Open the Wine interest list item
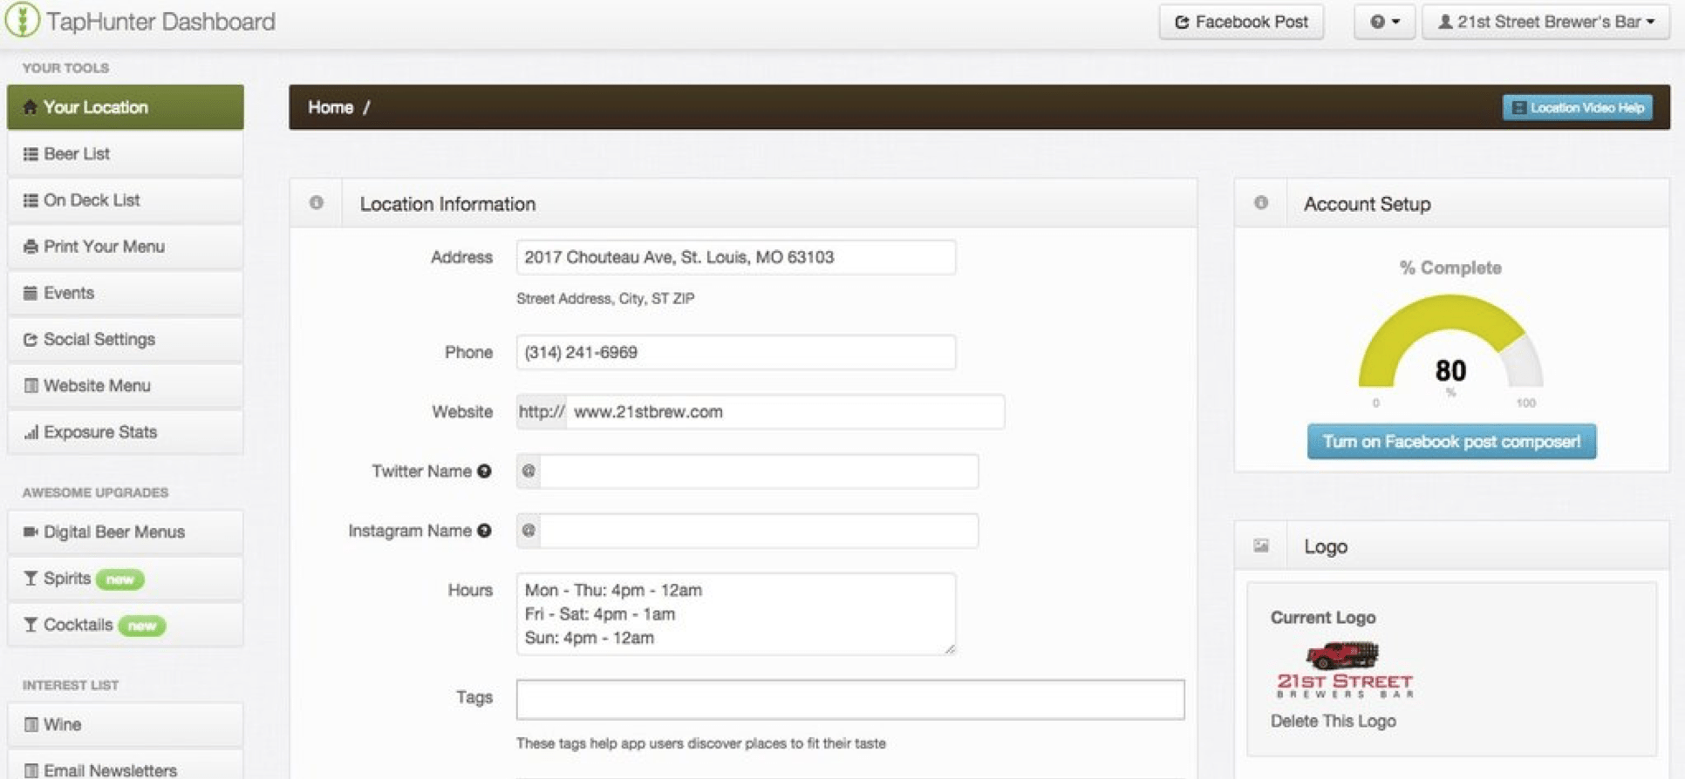1685x779 pixels. 126,724
